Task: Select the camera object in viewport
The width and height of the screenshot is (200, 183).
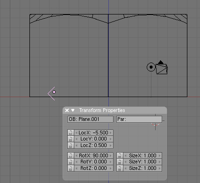Action: [x=162, y=68]
